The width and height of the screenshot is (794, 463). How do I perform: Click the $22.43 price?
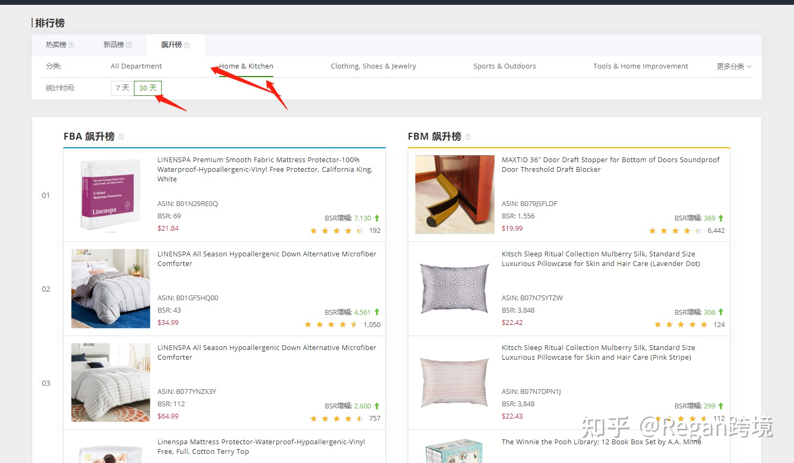pos(512,416)
